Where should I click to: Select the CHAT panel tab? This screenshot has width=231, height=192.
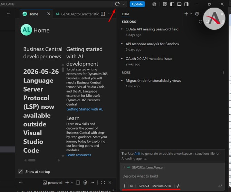(125, 14)
